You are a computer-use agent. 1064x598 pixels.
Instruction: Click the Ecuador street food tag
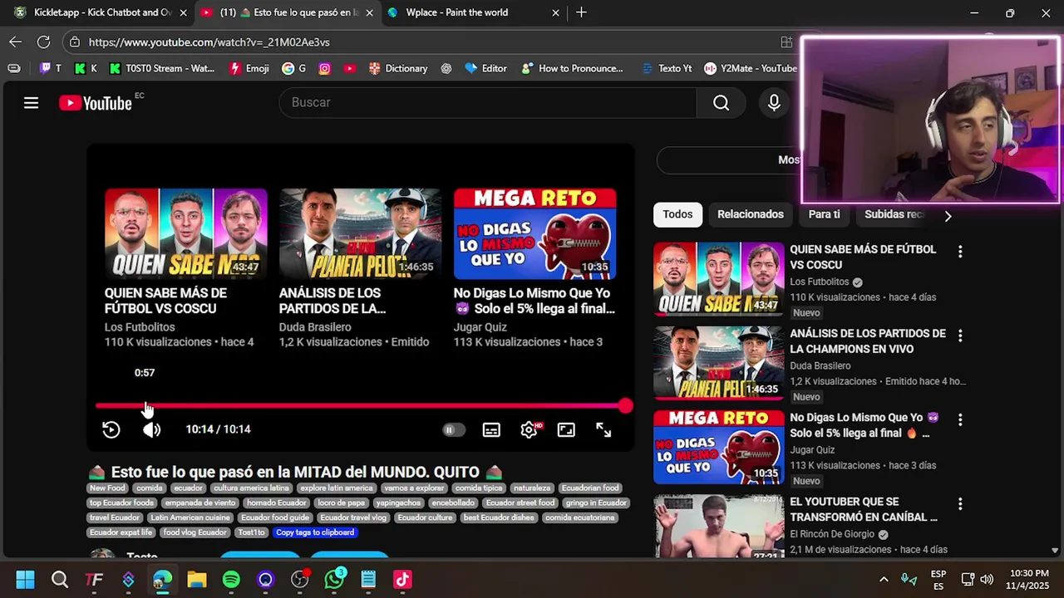(520, 502)
